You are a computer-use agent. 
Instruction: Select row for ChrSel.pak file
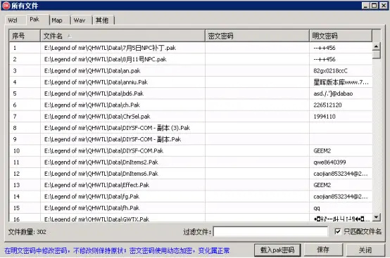(x=191, y=117)
